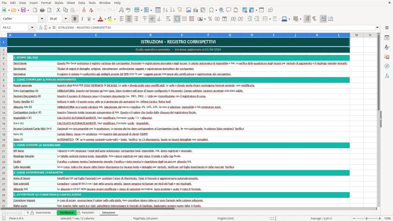Viewport: 393px width, 221px height.
Task: Click inside the formula input line
Action: [215, 28]
